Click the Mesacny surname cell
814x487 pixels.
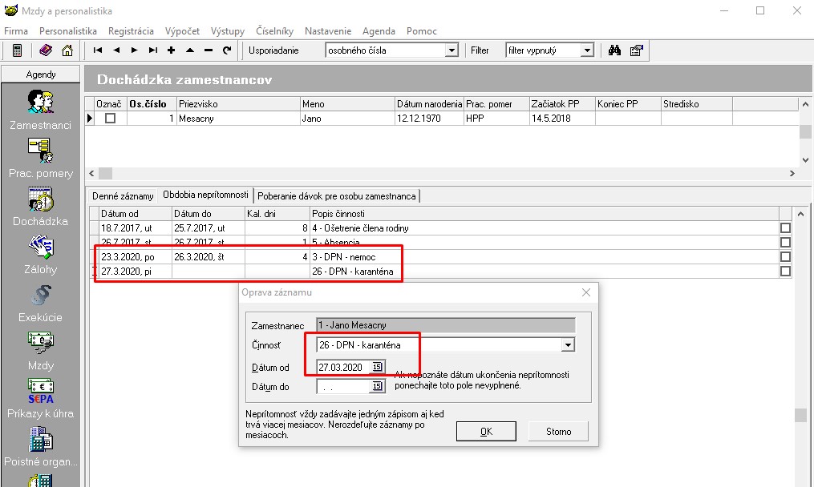click(238, 119)
